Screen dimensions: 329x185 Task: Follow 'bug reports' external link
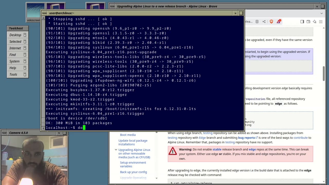pos(248,138)
